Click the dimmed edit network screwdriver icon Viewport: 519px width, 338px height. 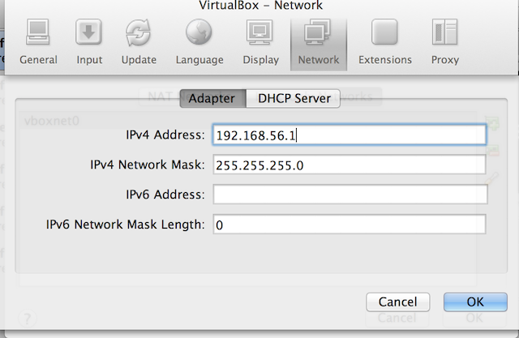492,178
